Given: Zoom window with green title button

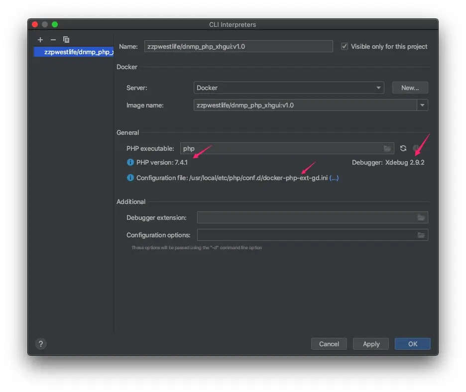Looking at the screenshot, I should click(x=55, y=24).
